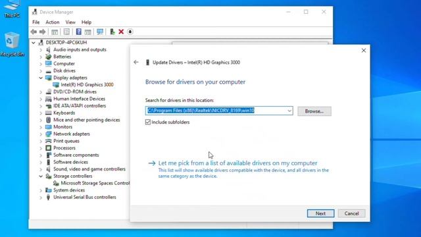Open the Action menu
Screen dimensions: 421x237
tap(53, 22)
